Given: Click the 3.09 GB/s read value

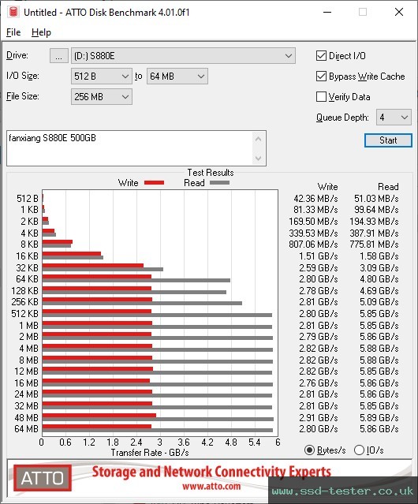Looking at the screenshot, I should [x=379, y=267].
